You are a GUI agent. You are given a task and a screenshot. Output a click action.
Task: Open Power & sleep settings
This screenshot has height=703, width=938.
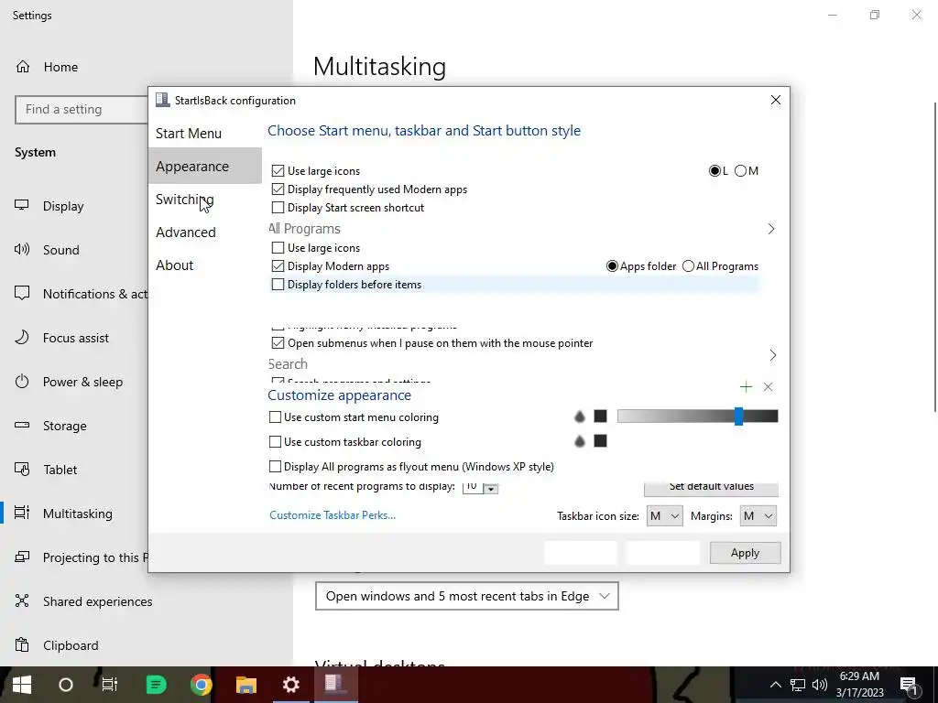(82, 382)
